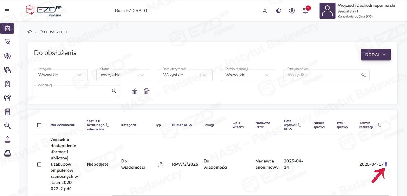Open the search magnifier in sidebar
This screenshot has width=407, height=196.
pyautogui.click(x=8, y=126)
